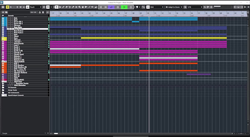This screenshot has height=137, width=250.
Task: Toggle global Read automation R button
Action: click(18, 7)
